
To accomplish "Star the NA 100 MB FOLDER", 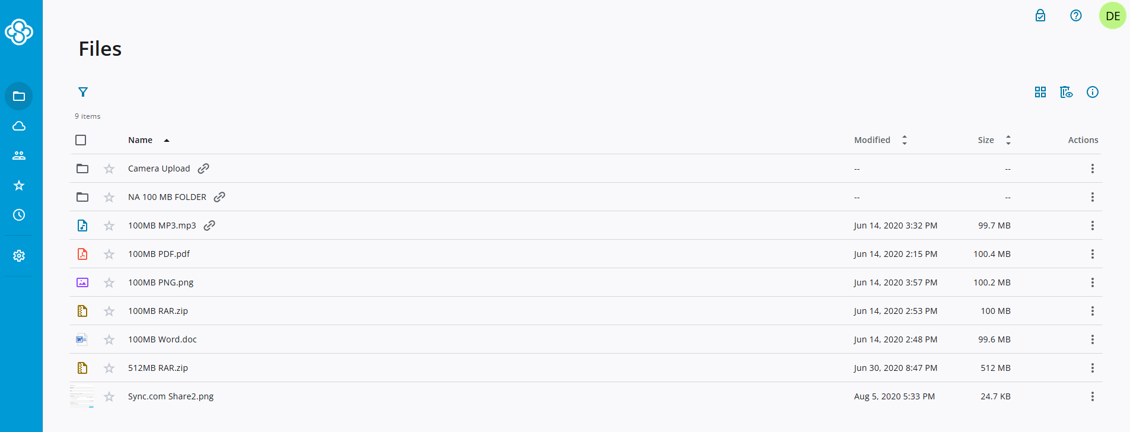I will 109,197.
